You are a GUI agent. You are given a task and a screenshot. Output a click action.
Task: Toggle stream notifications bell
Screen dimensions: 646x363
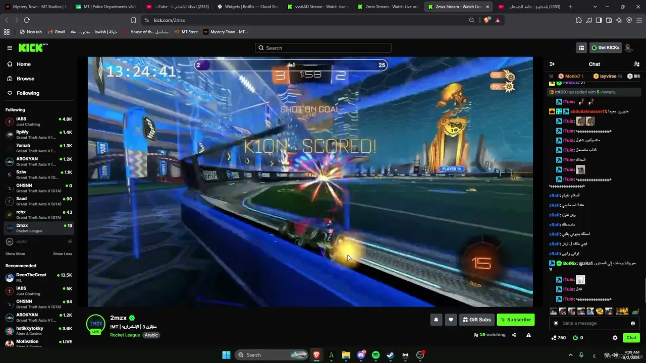pyautogui.click(x=436, y=320)
